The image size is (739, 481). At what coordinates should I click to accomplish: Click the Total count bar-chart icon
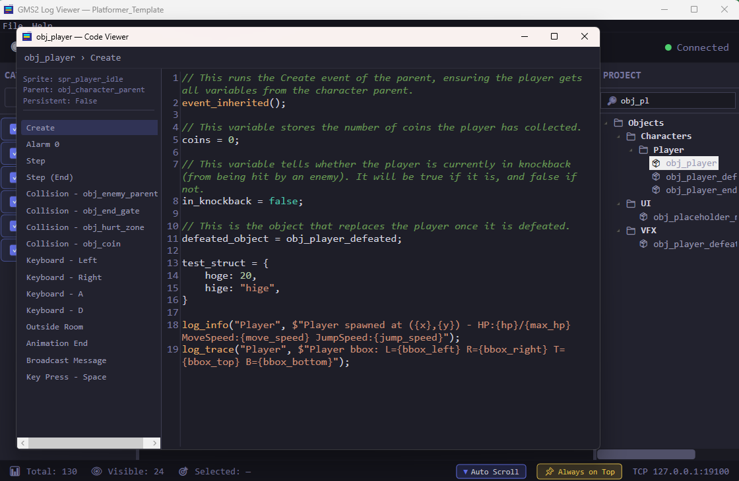(x=15, y=471)
